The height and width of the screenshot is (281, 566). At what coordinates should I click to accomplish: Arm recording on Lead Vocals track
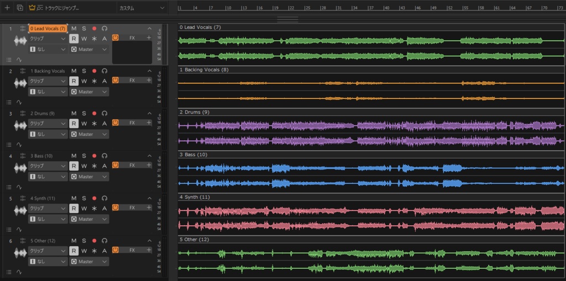point(94,29)
